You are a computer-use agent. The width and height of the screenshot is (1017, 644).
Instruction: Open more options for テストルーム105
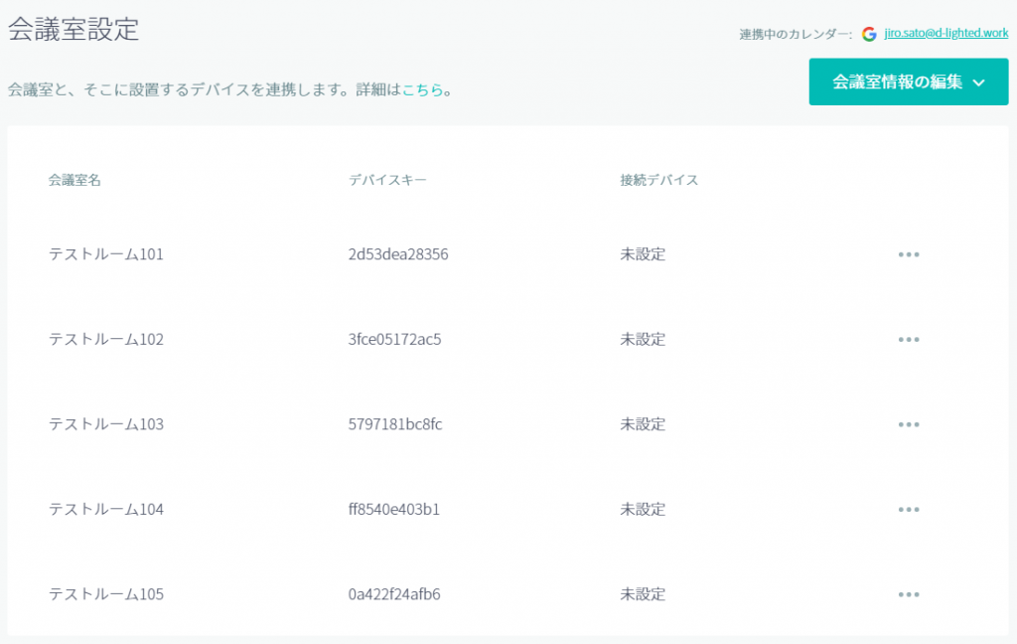908,595
